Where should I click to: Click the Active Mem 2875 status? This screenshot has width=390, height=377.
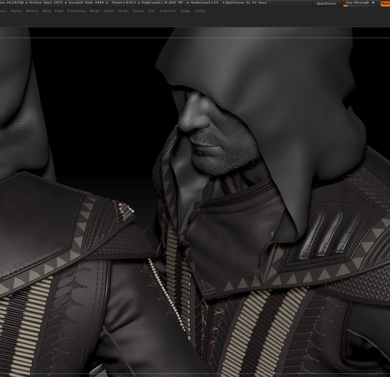(46, 3)
